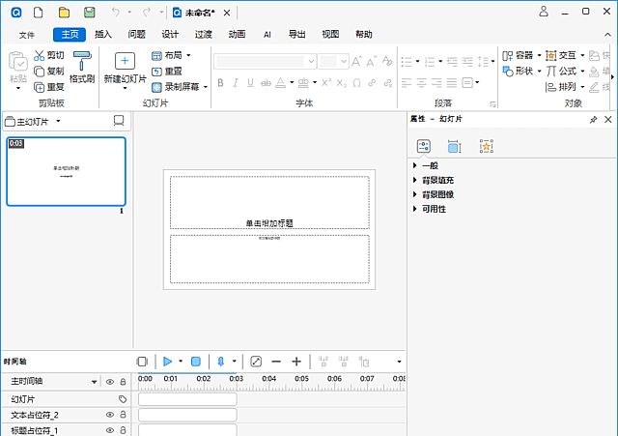Open the 主时间轴 dropdown arrow
The image size is (618, 436).
(94, 382)
